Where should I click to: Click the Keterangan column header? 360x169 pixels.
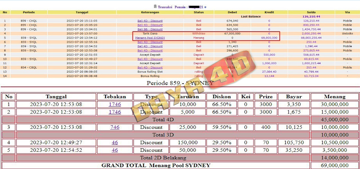150,12
